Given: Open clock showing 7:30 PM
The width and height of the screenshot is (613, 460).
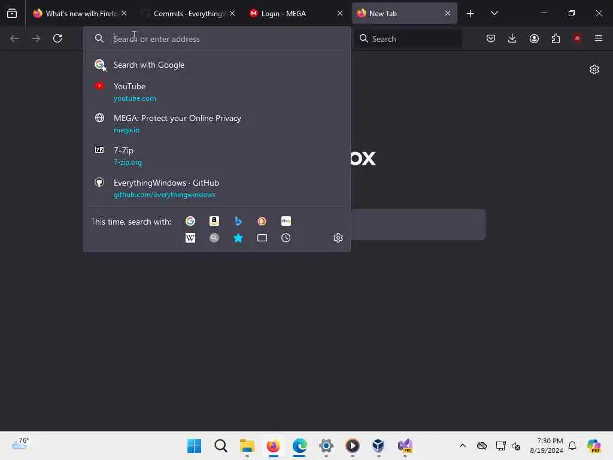Looking at the screenshot, I should tap(547, 446).
